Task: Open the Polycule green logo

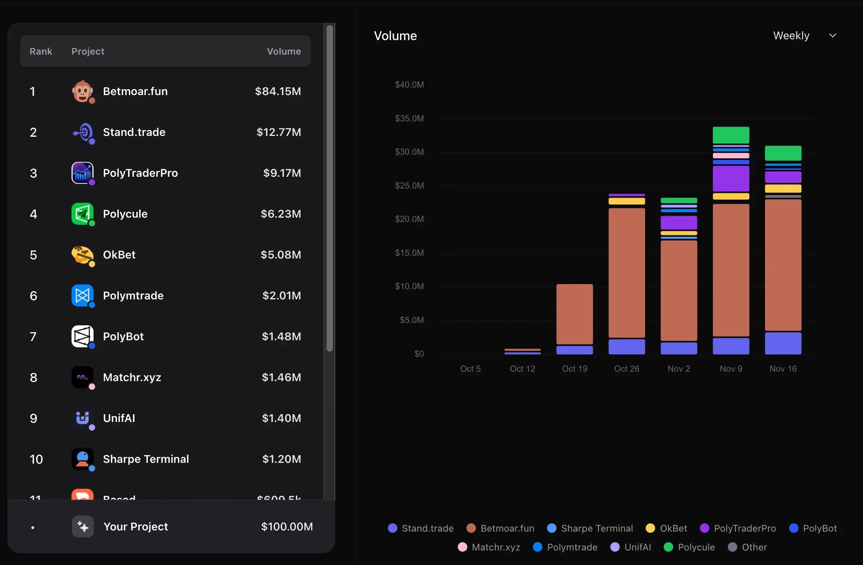Action: click(x=83, y=214)
